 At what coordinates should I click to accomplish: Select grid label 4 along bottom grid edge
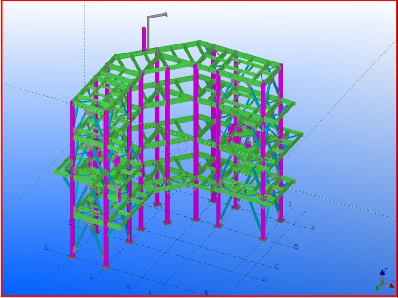coord(150,293)
